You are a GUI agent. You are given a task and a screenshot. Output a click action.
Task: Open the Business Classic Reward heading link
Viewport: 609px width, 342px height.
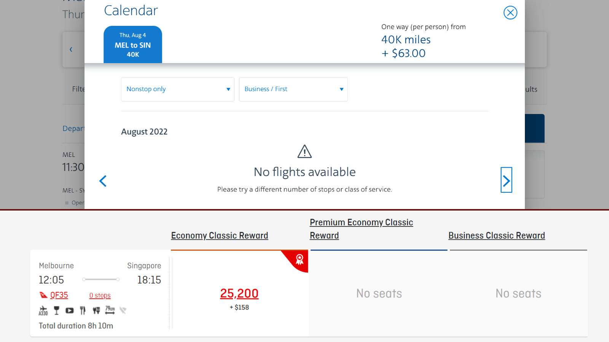tap(496, 236)
